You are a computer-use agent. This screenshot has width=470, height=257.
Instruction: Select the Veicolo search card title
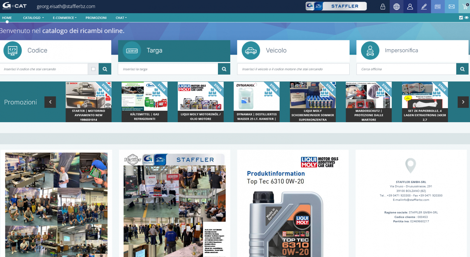pos(276,51)
